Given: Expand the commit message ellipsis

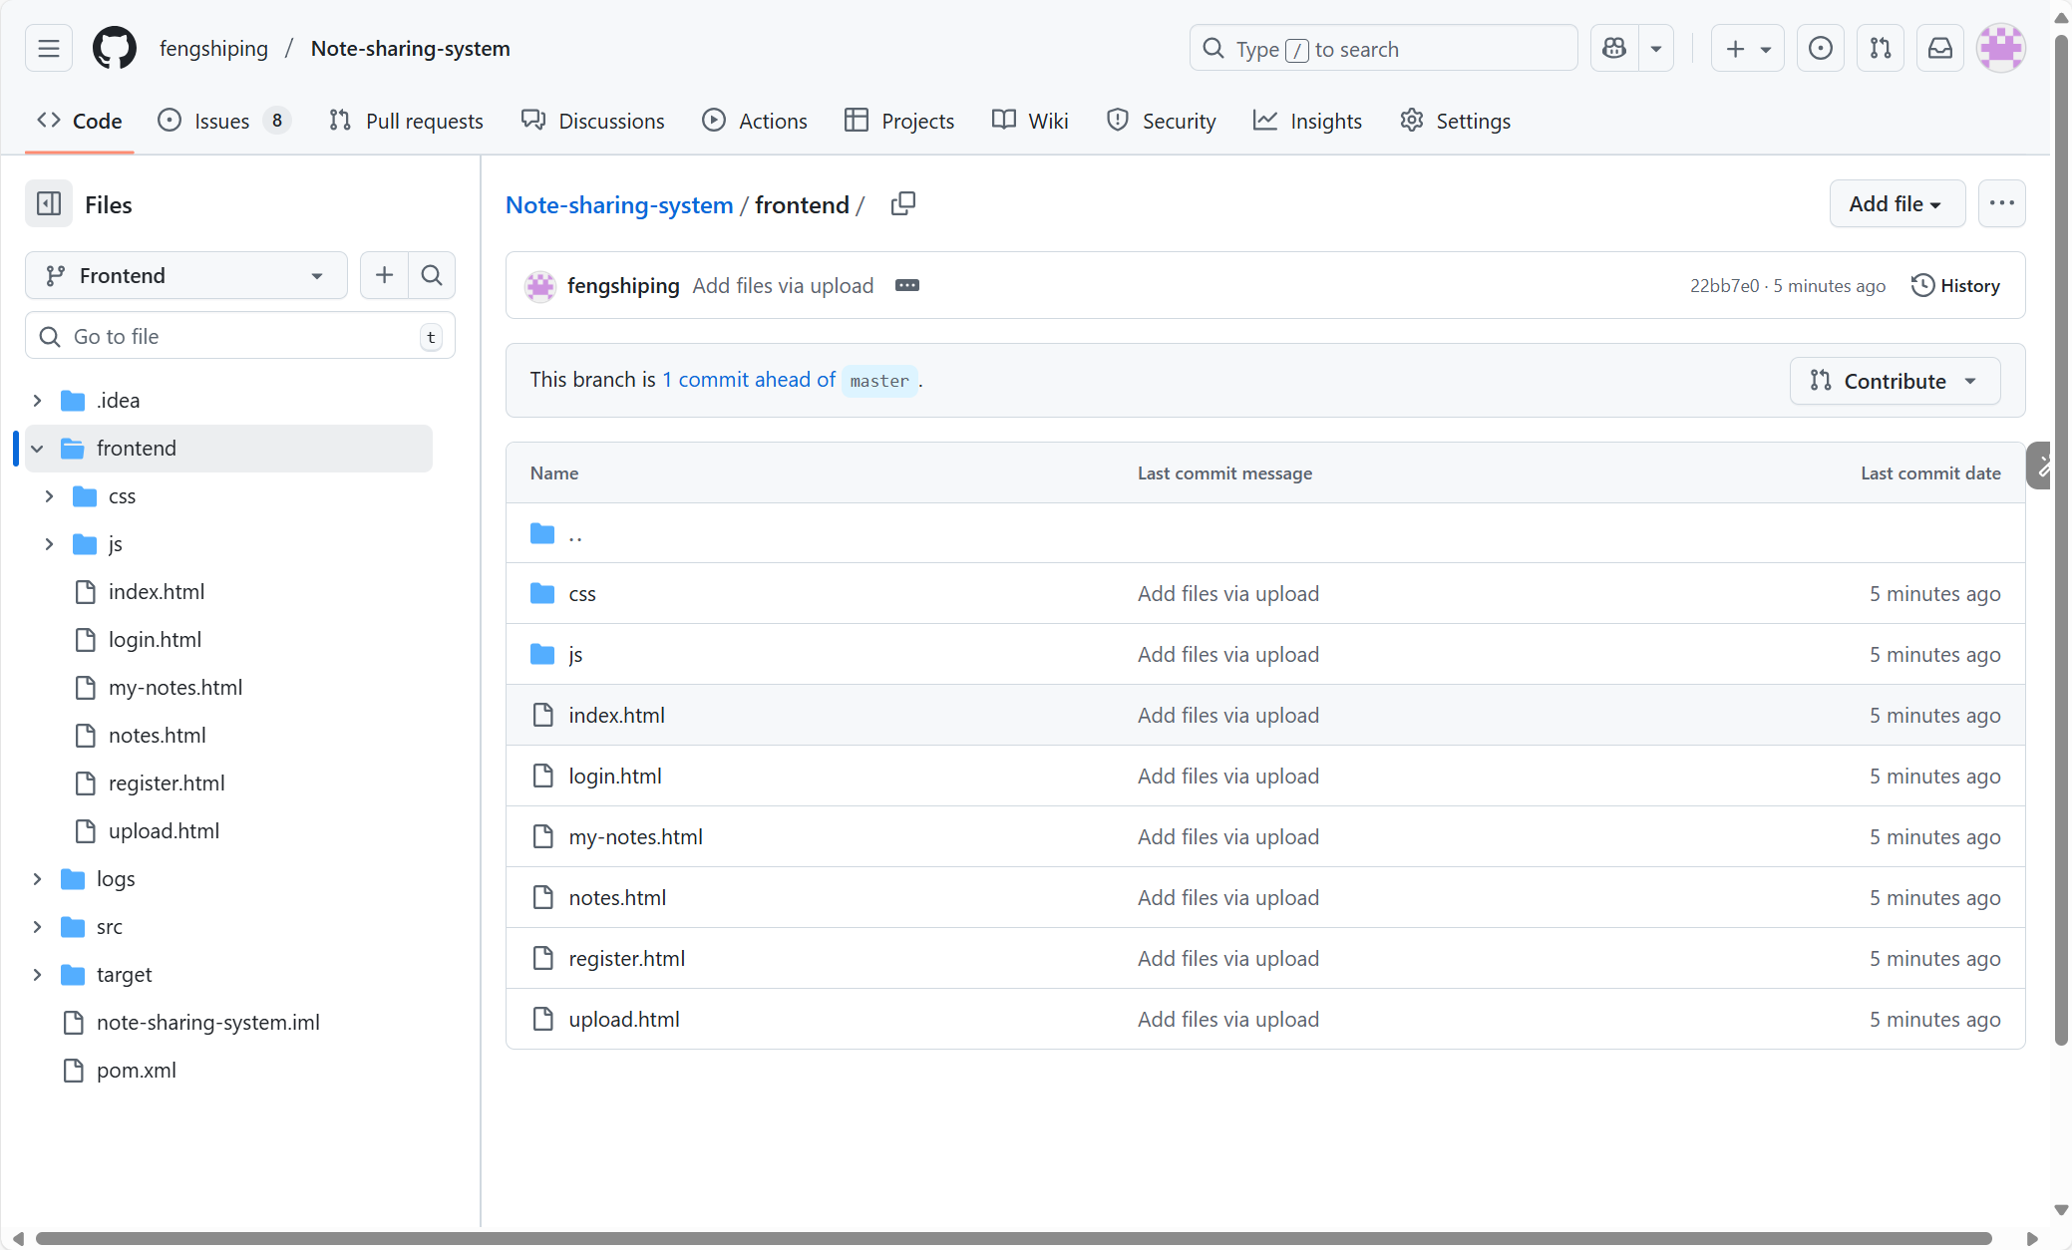Looking at the screenshot, I should pos(906,285).
